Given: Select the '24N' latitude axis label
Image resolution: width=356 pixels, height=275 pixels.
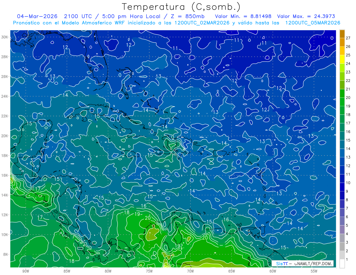Looking at the screenshot, I should pyautogui.click(x=4, y=96).
